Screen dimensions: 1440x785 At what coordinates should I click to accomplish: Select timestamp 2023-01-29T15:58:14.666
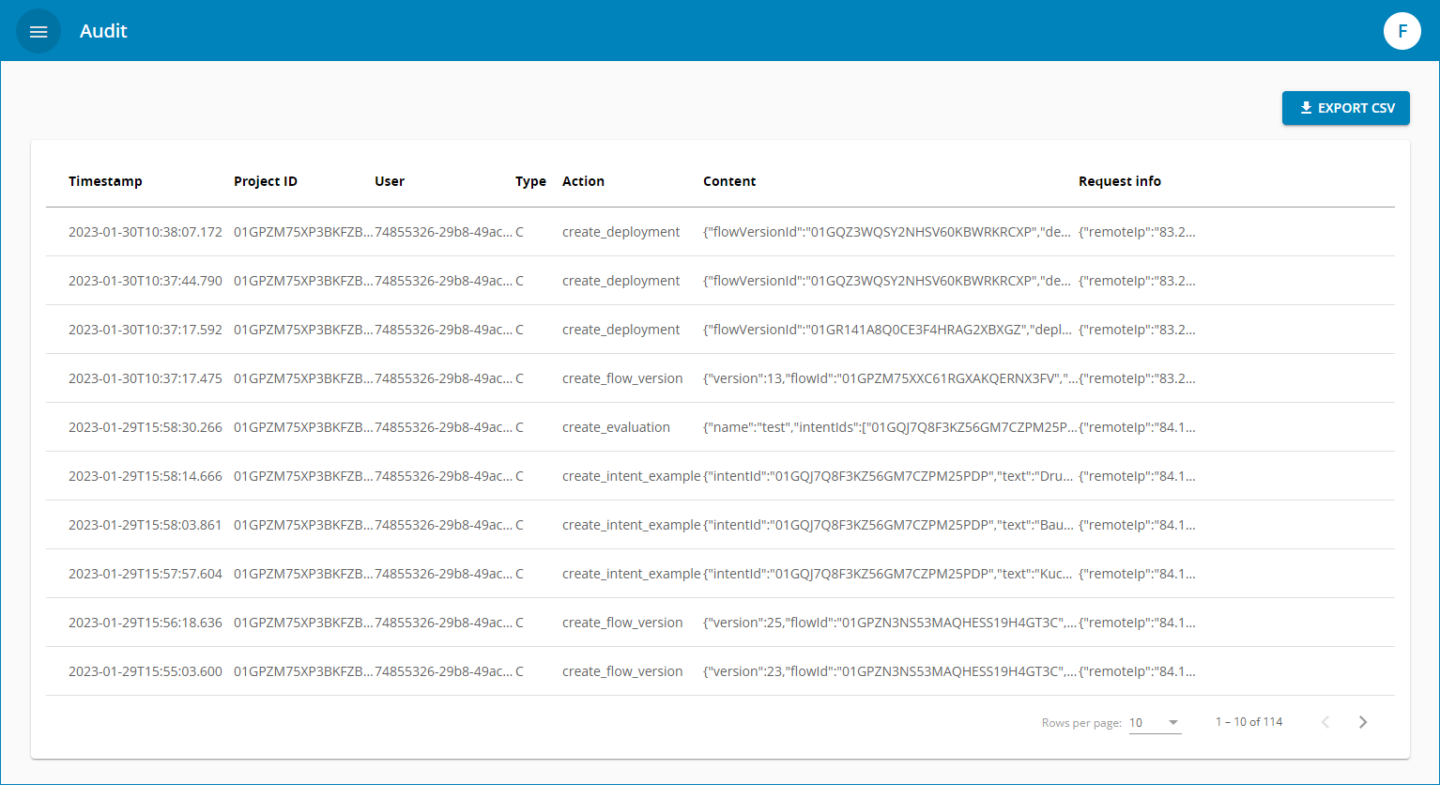click(x=146, y=476)
